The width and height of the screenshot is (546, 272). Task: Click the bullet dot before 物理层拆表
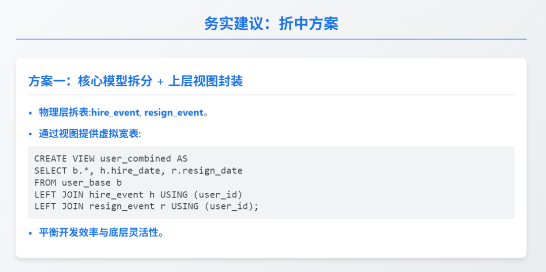coord(30,113)
